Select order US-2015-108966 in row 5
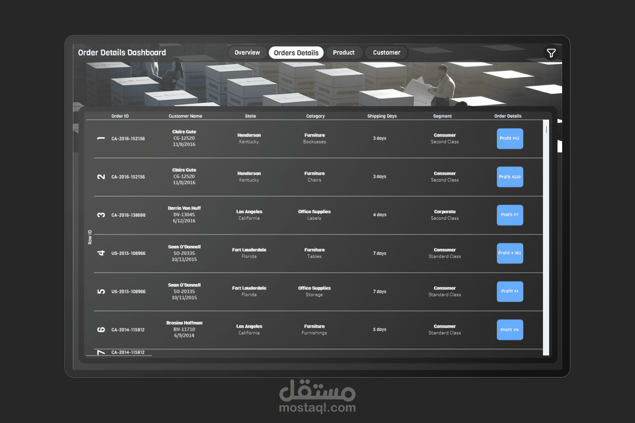This screenshot has width=635, height=423. [x=128, y=292]
